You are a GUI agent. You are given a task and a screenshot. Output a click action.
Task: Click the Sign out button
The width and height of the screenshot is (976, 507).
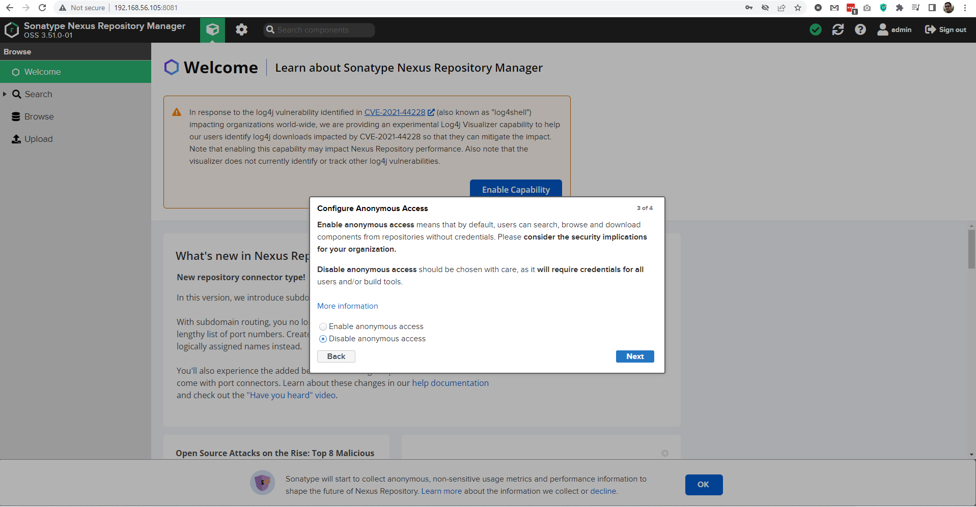coord(945,29)
